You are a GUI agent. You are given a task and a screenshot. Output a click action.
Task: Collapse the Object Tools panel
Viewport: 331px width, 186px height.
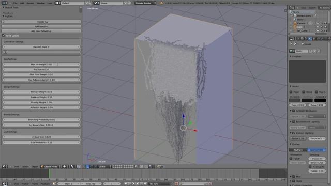(x=4, y=7)
